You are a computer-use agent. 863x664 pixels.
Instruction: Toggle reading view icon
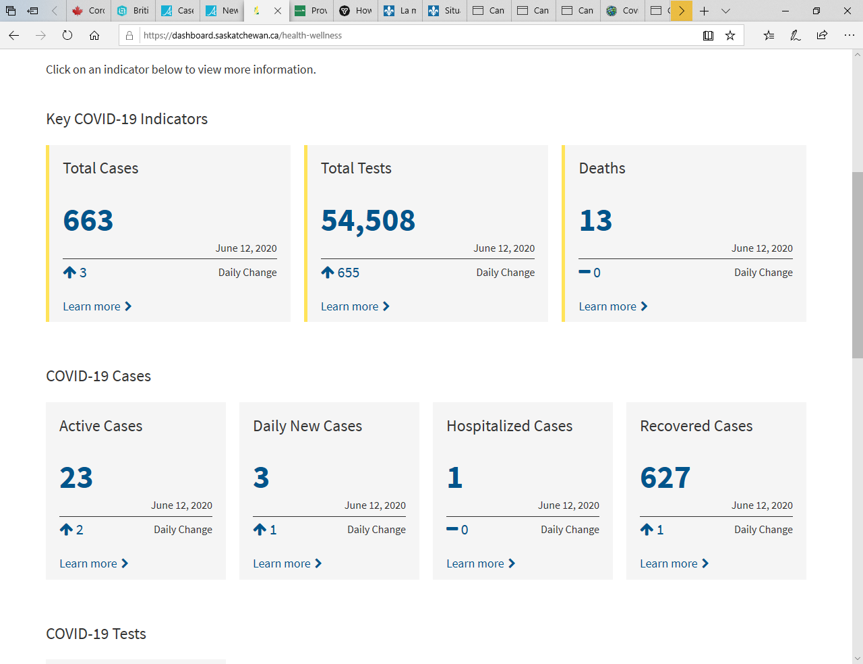pyautogui.click(x=708, y=36)
